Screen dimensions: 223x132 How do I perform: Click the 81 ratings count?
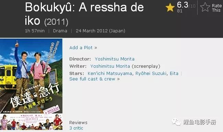point(180,11)
